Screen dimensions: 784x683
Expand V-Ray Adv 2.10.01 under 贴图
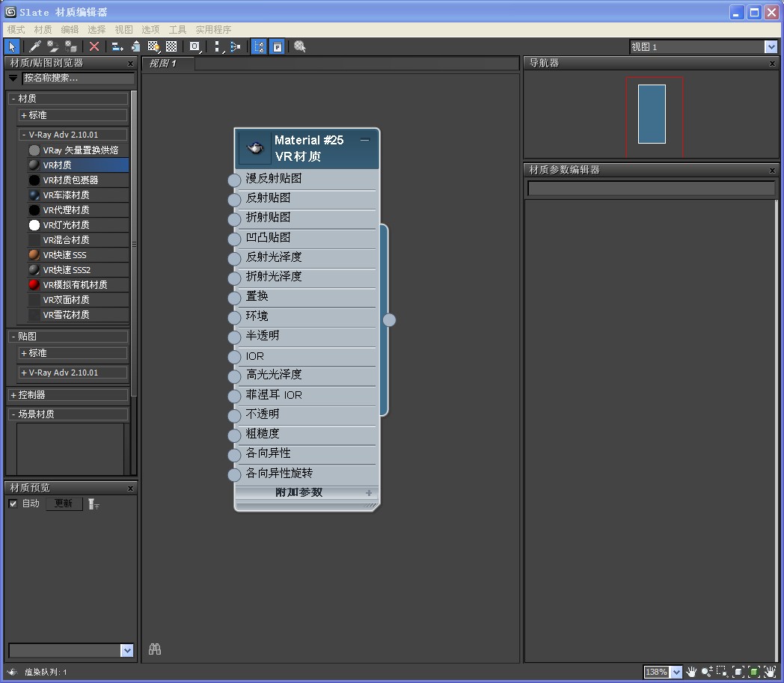tap(23, 373)
